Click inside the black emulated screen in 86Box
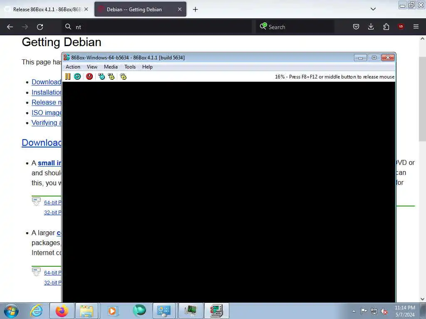Image resolution: width=426 pixels, height=319 pixels. [x=229, y=192]
